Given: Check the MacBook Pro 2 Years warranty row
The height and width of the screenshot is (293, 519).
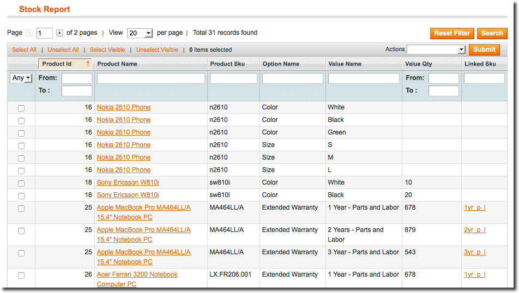Looking at the screenshot, I should point(21,231).
